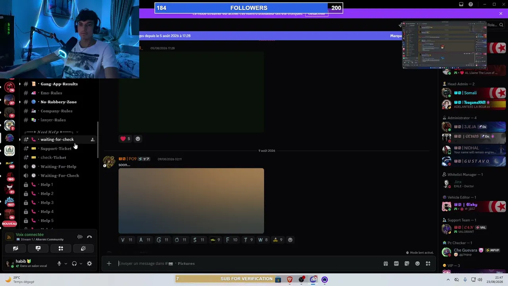Open the server with the 180 badge

10,176
